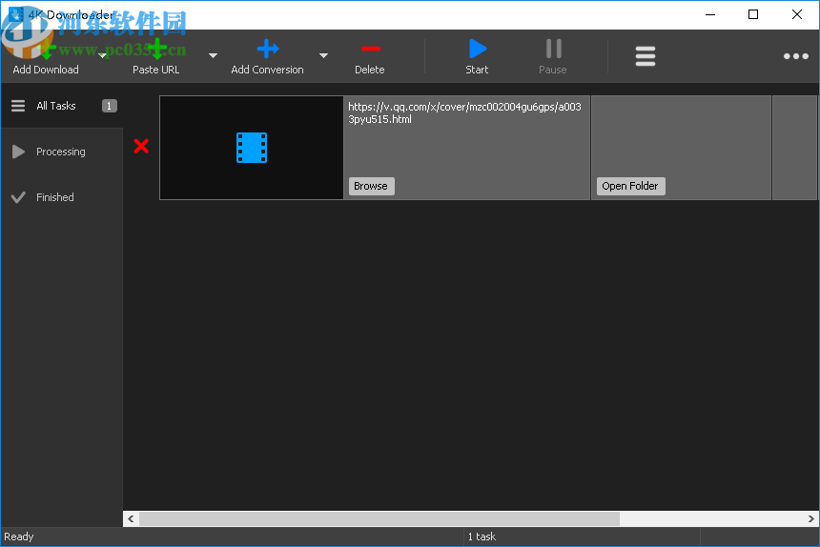Screen dimensions: 820x547
Task: Open the three-dots more options menu
Action: coord(796,56)
